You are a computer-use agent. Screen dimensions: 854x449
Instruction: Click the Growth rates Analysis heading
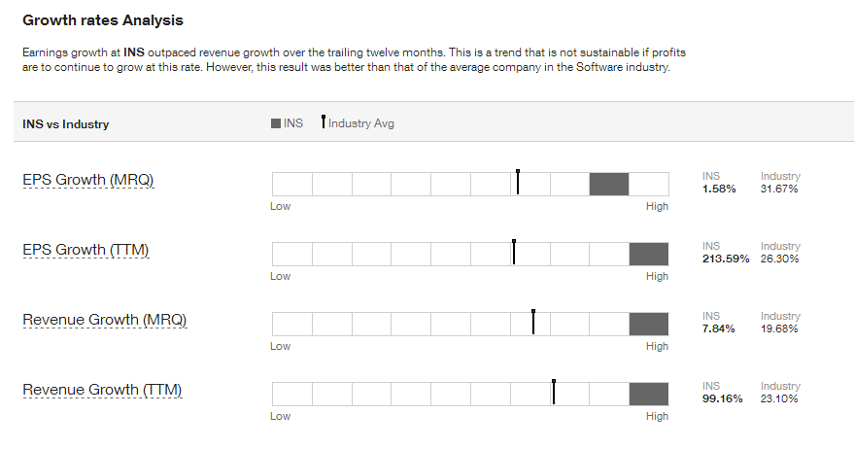103,20
